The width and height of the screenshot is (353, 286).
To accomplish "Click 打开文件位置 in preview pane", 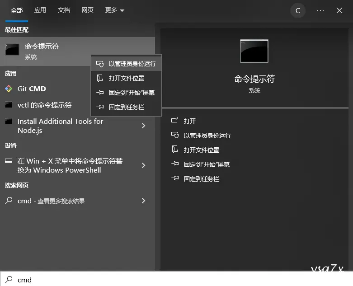I will [202, 150].
